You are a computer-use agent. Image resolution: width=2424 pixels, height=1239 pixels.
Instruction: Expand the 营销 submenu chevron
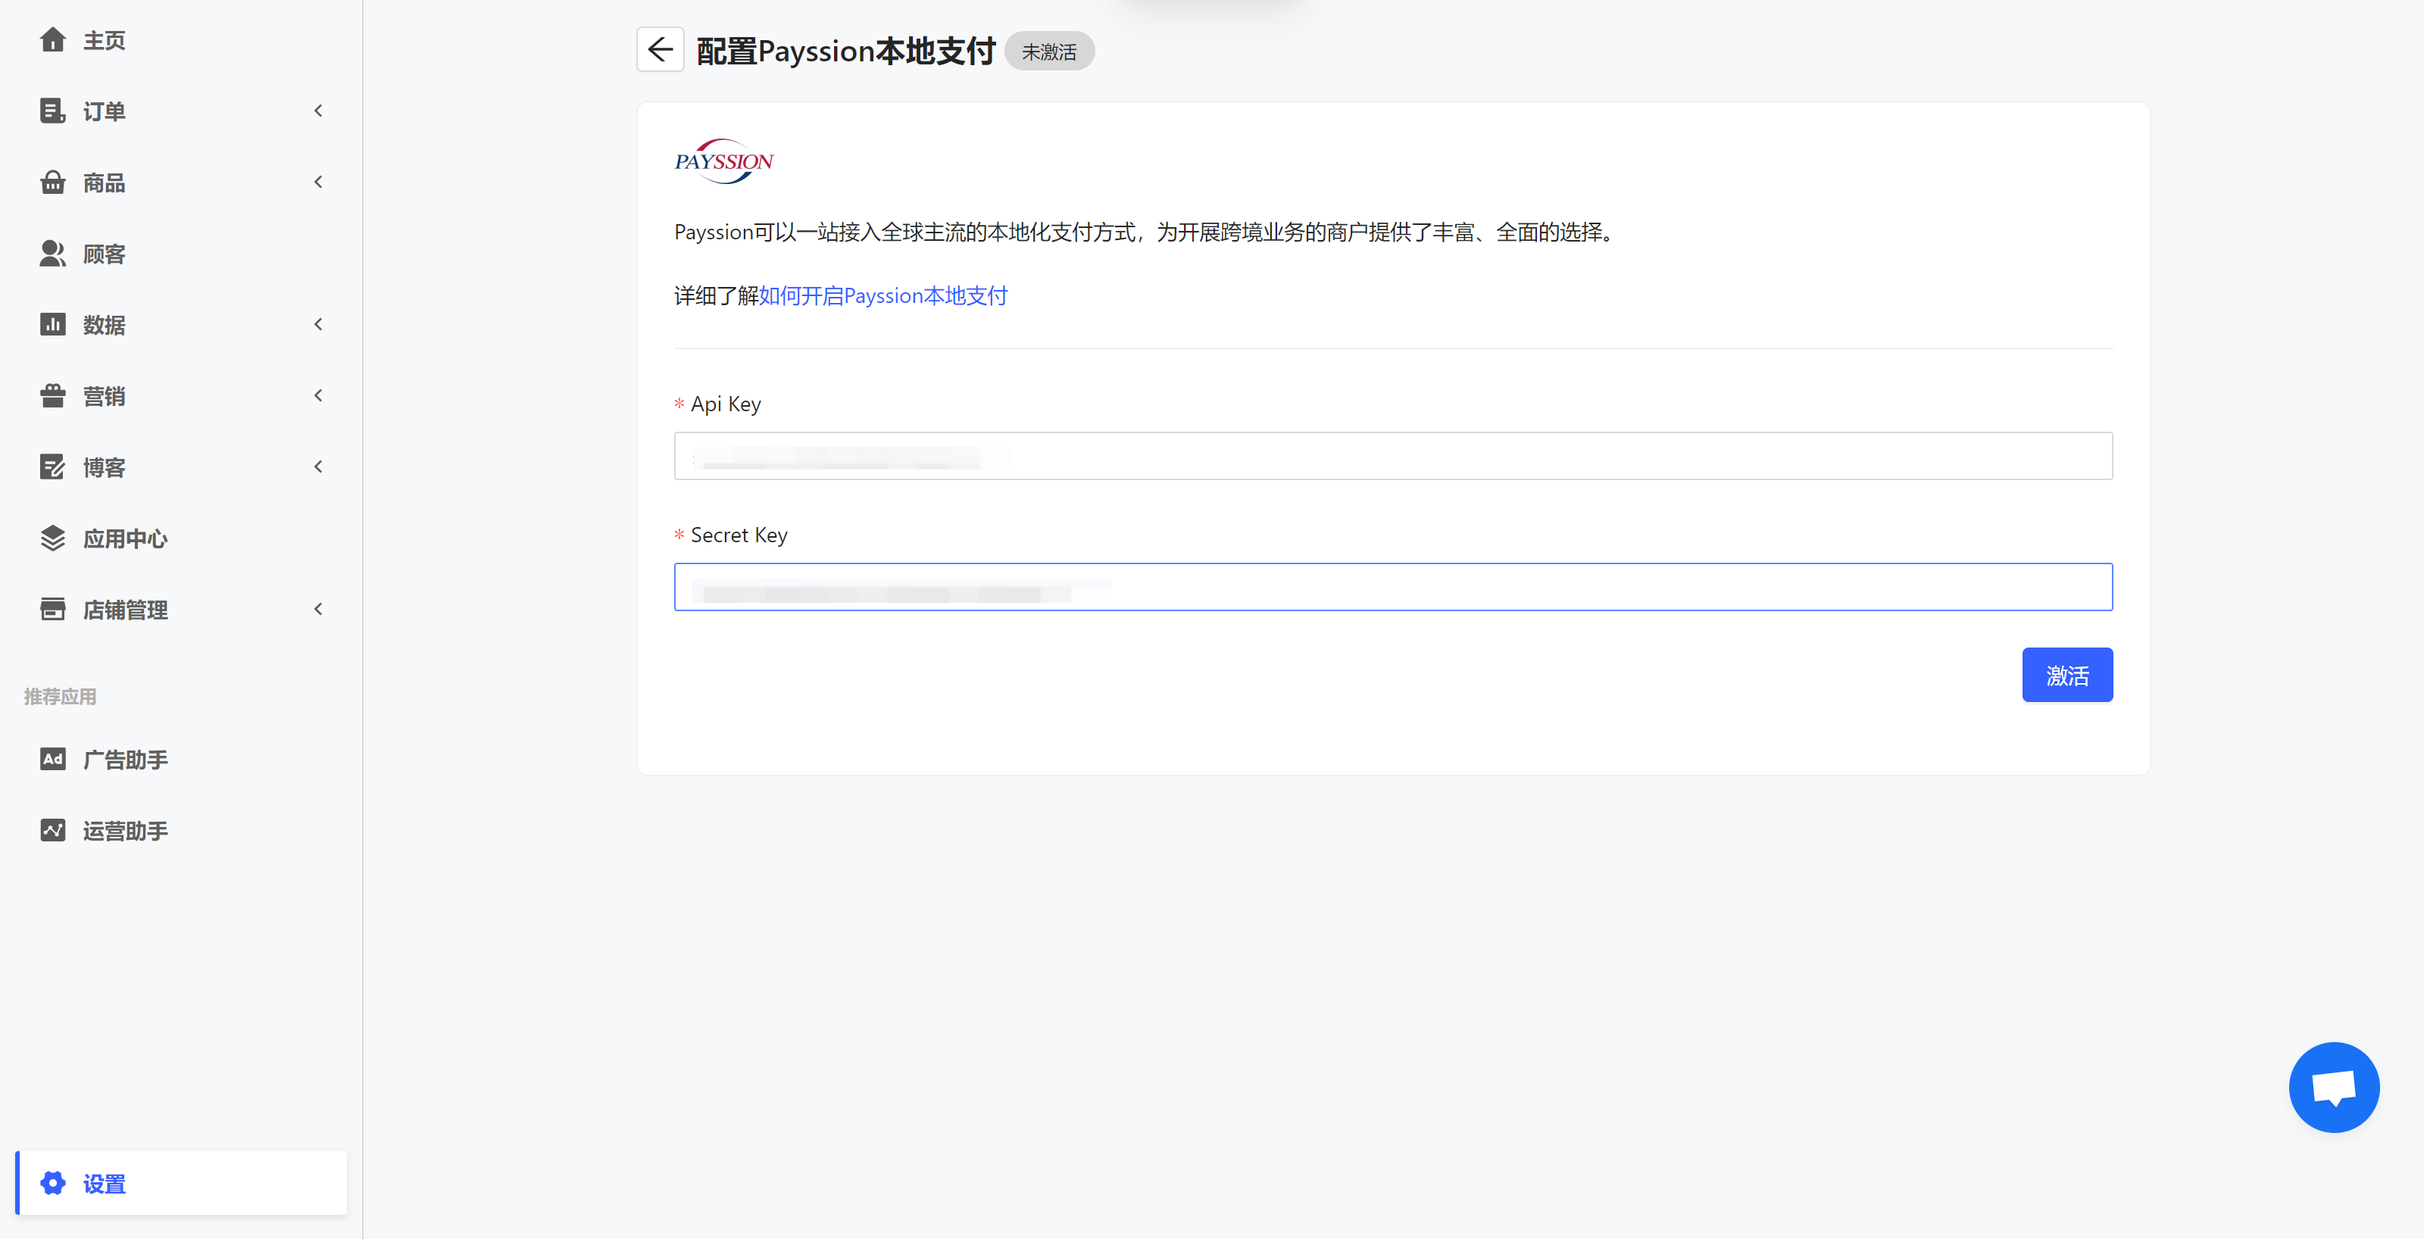click(x=318, y=396)
